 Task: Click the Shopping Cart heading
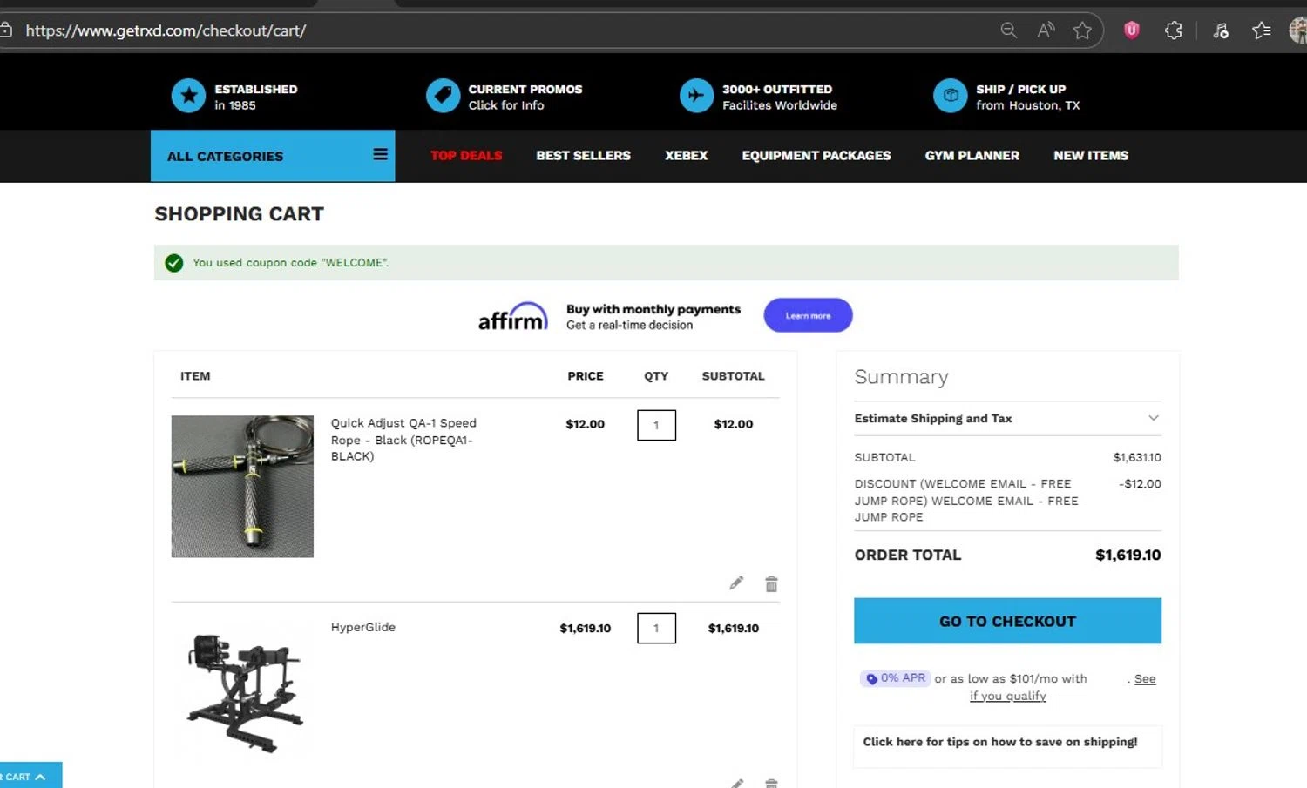coord(239,214)
